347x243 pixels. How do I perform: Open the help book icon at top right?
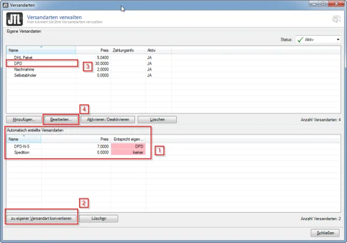336,19
